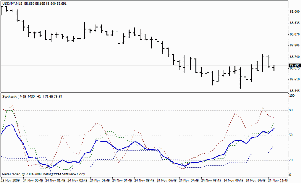
Task: Click the 100 level on the indicator scale
Action: (292, 95)
